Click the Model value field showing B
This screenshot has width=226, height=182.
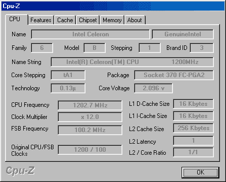[x=95, y=48]
